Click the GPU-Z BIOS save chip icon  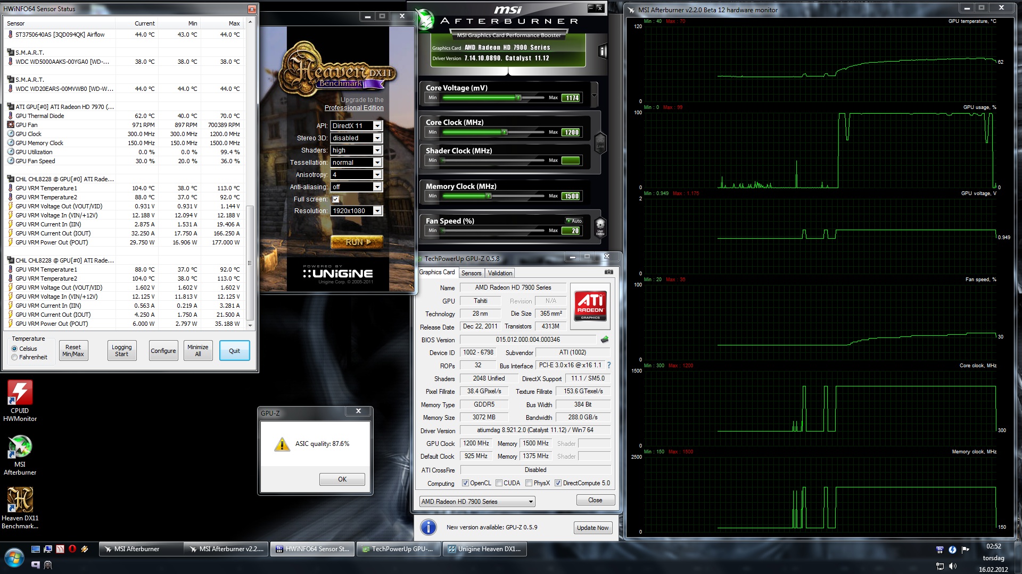point(604,340)
